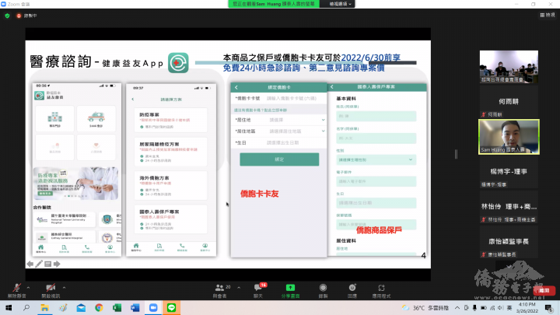Select the 海外僑胞方案 plan card

[x=171, y=185]
